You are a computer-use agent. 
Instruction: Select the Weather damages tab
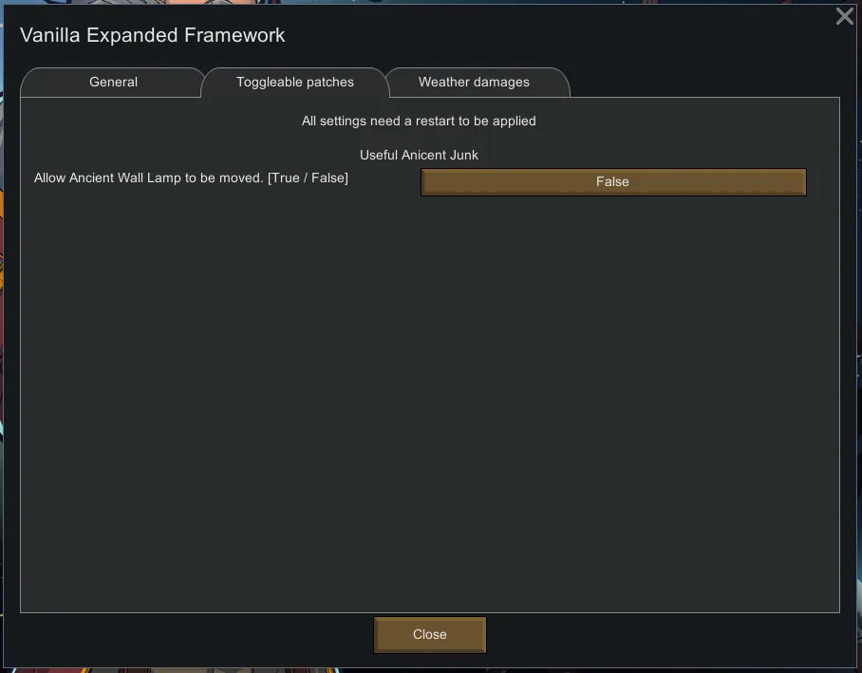pyautogui.click(x=474, y=83)
